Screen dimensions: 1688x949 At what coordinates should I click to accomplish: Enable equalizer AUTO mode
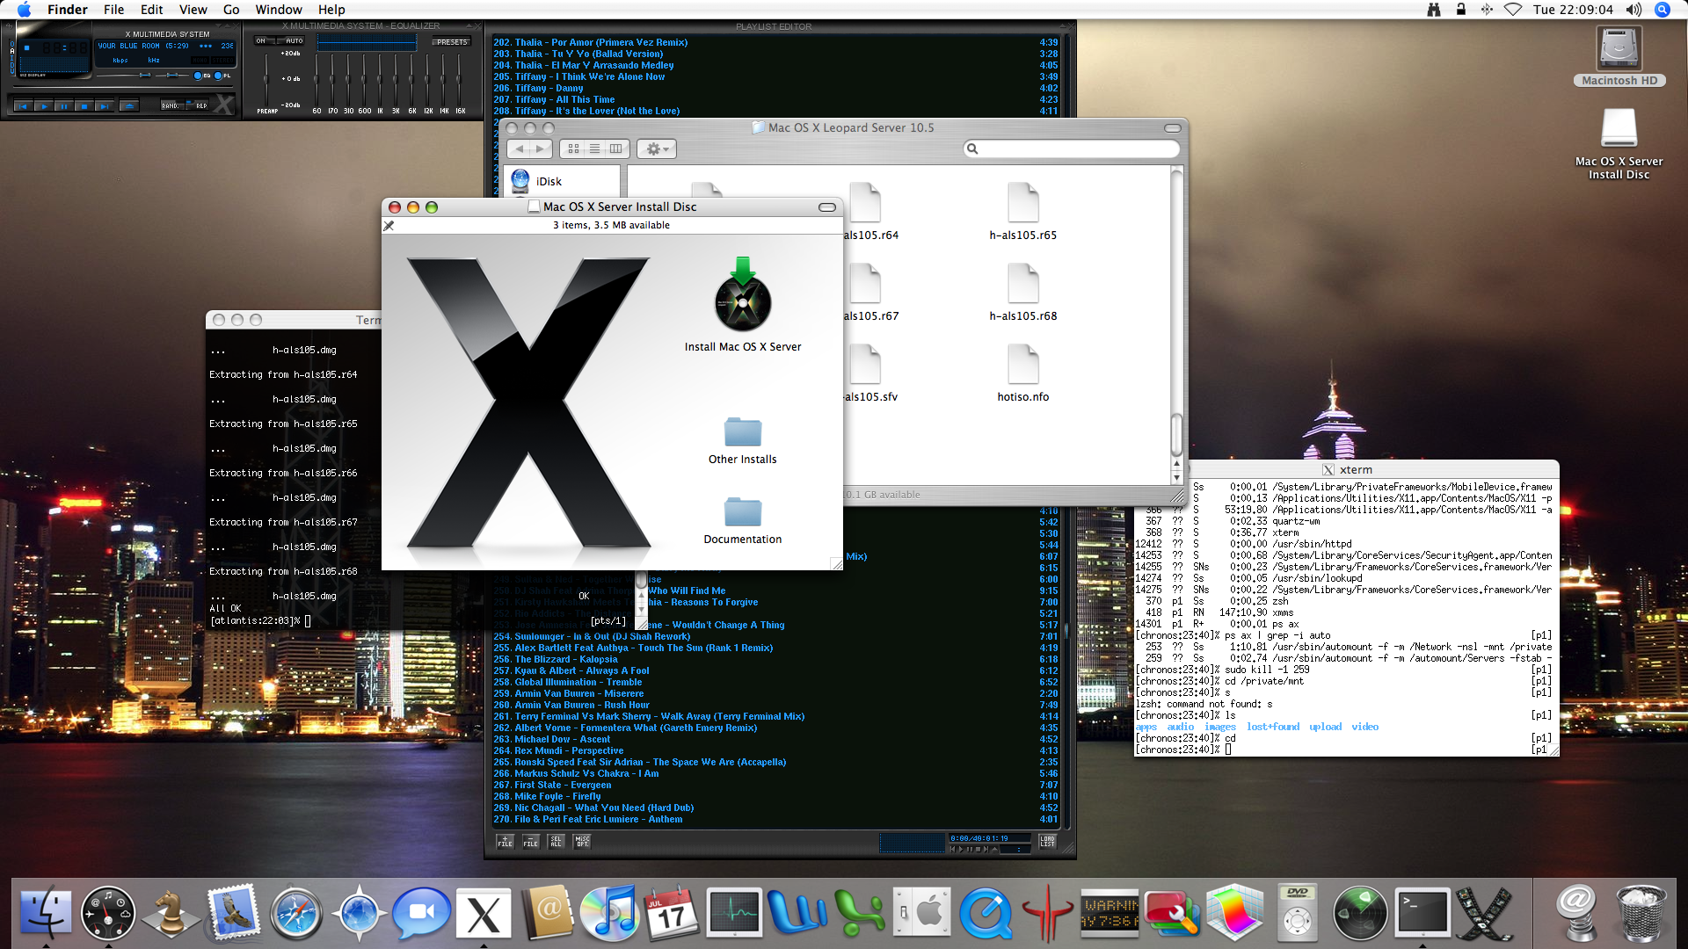(x=292, y=40)
